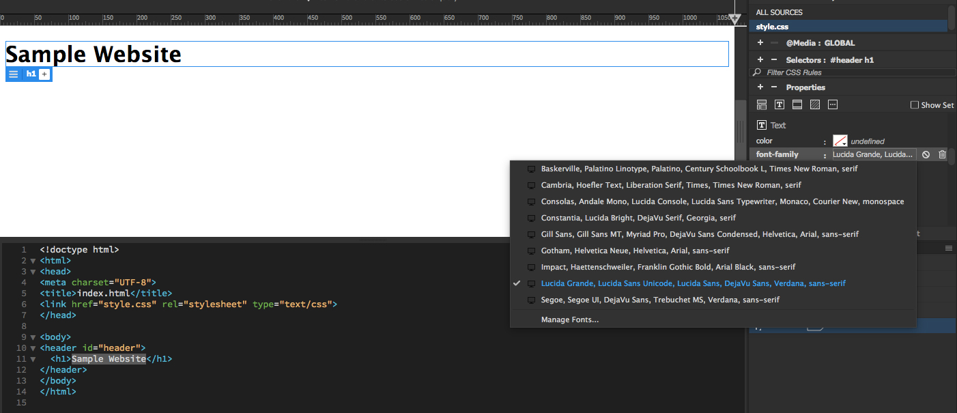This screenshot has width=957, height=413.
Task: Click Sample Website heading in live view
Action: 94,54
